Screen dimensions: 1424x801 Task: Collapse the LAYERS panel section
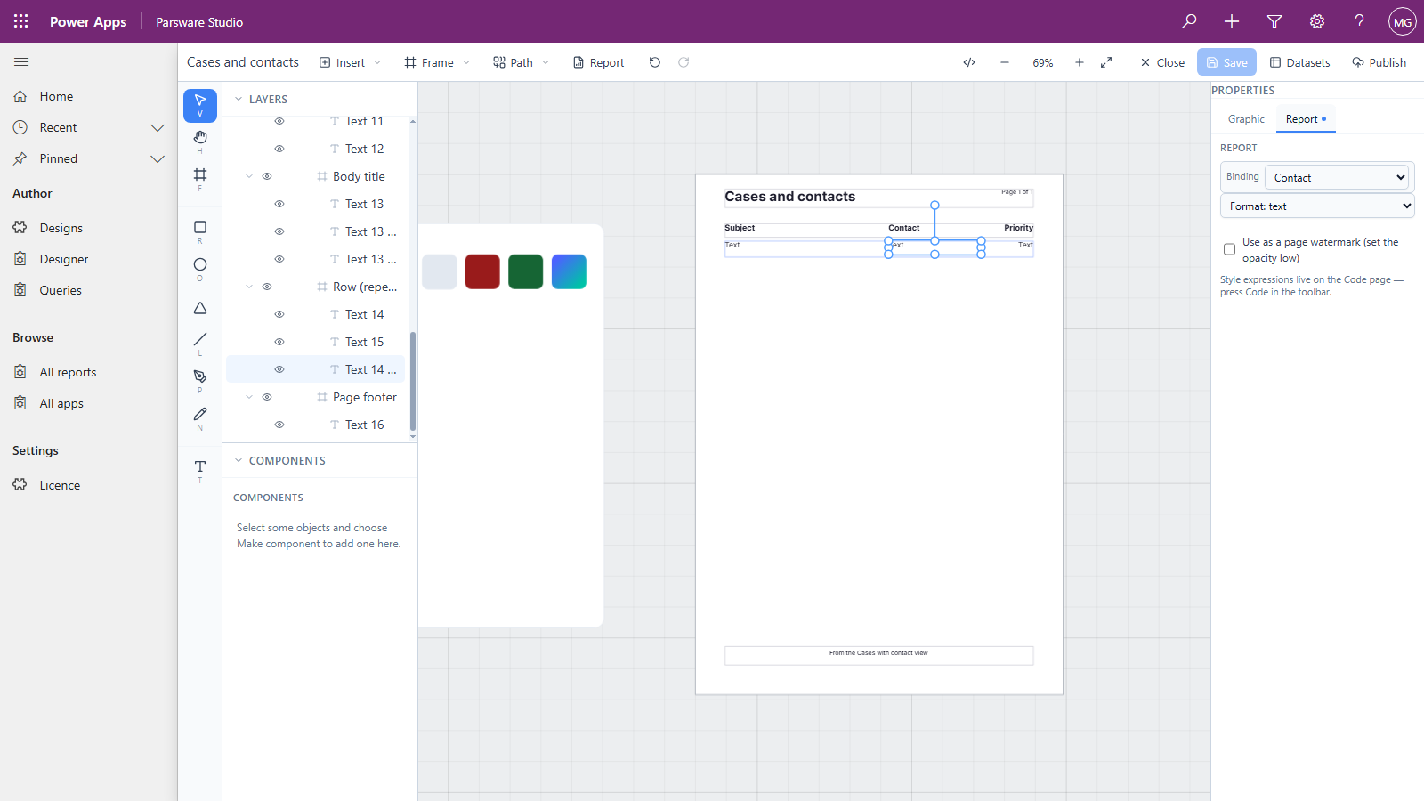pyautogui.click(x=239, y=100)
